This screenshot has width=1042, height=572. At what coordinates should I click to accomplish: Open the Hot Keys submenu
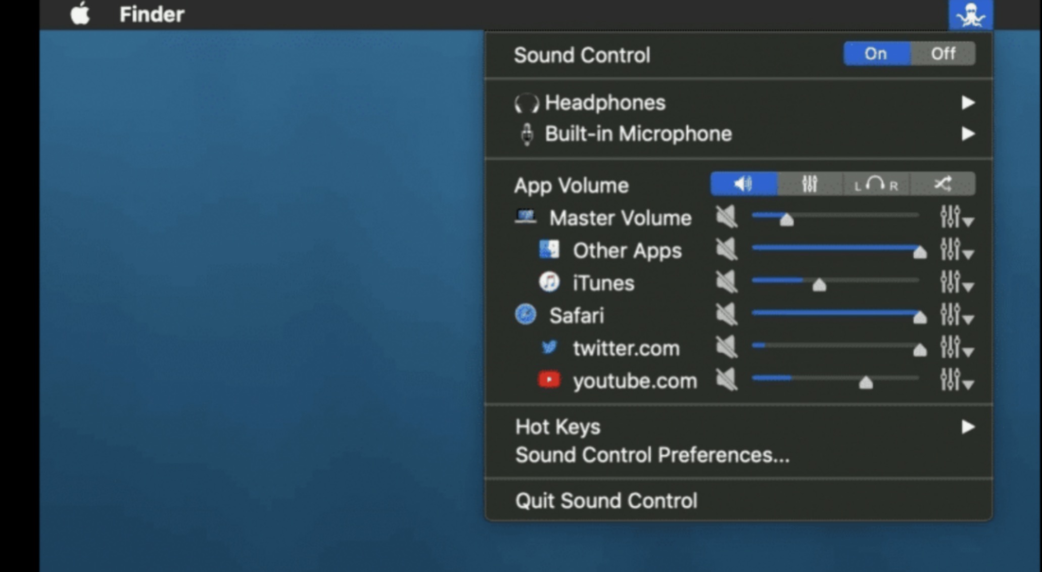(x=739, y=427)
